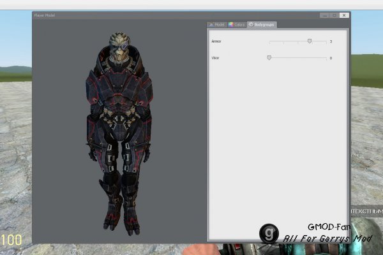
Task: Adjust the Armor slider handle
Action: point(310,41)
